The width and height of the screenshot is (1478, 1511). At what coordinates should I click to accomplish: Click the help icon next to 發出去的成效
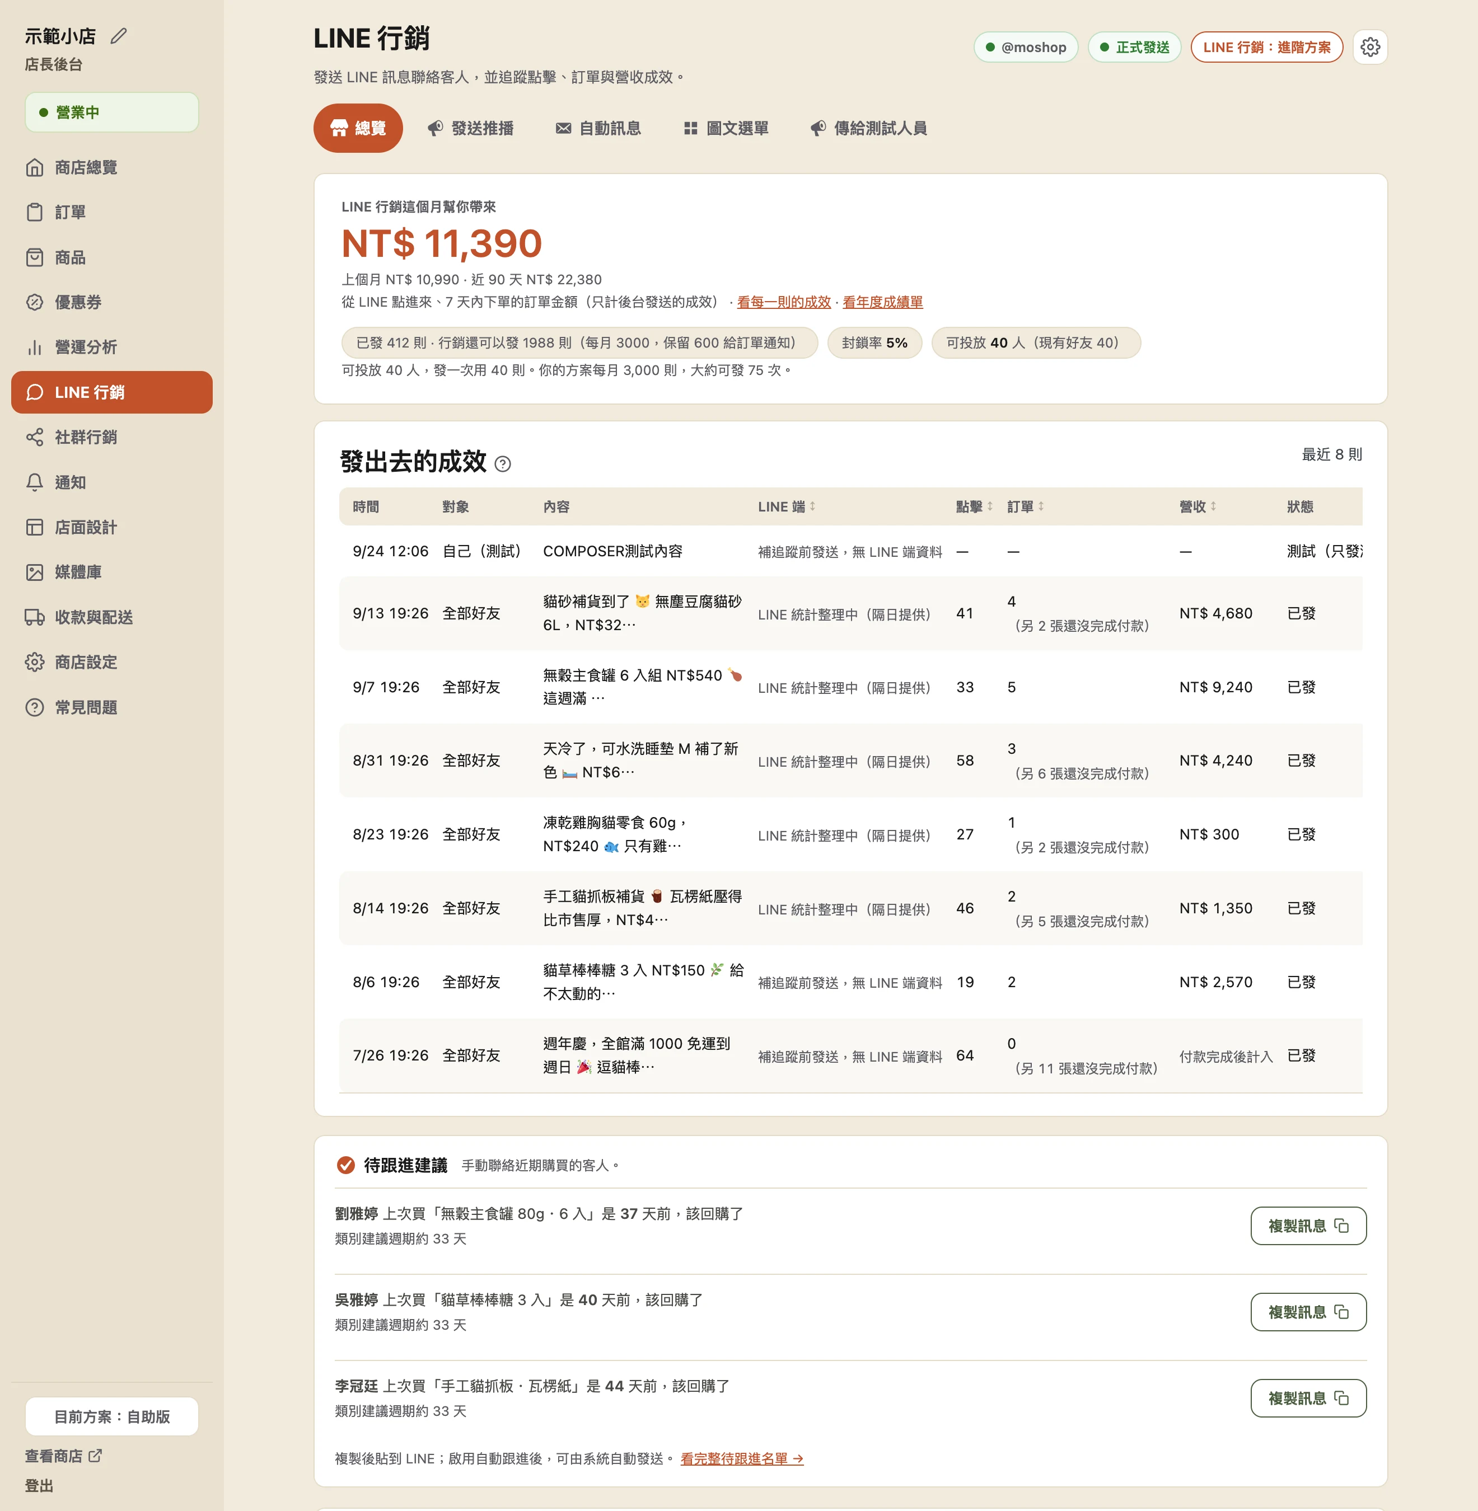coord(503,464)
